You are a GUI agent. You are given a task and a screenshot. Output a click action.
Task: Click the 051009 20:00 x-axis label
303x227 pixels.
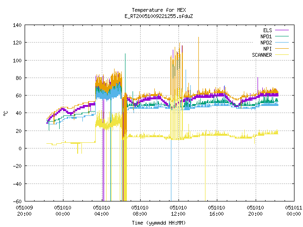(24, 211)
